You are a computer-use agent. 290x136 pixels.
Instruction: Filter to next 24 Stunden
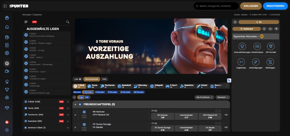click(125, 92)
